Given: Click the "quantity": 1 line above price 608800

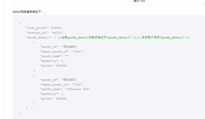Looking at the screenshot, I should click(52, 94).
